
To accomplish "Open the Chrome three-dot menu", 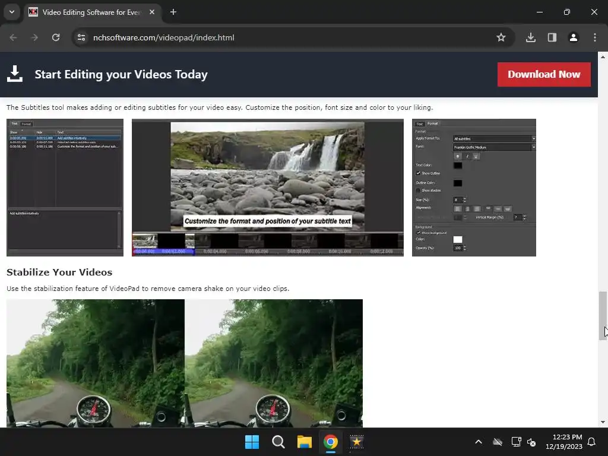I will tap(595, 37).
